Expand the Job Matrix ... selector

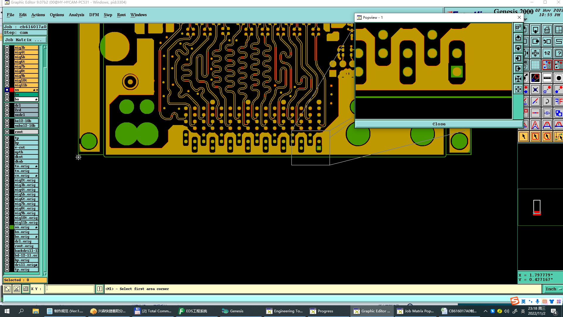[25, 40]
